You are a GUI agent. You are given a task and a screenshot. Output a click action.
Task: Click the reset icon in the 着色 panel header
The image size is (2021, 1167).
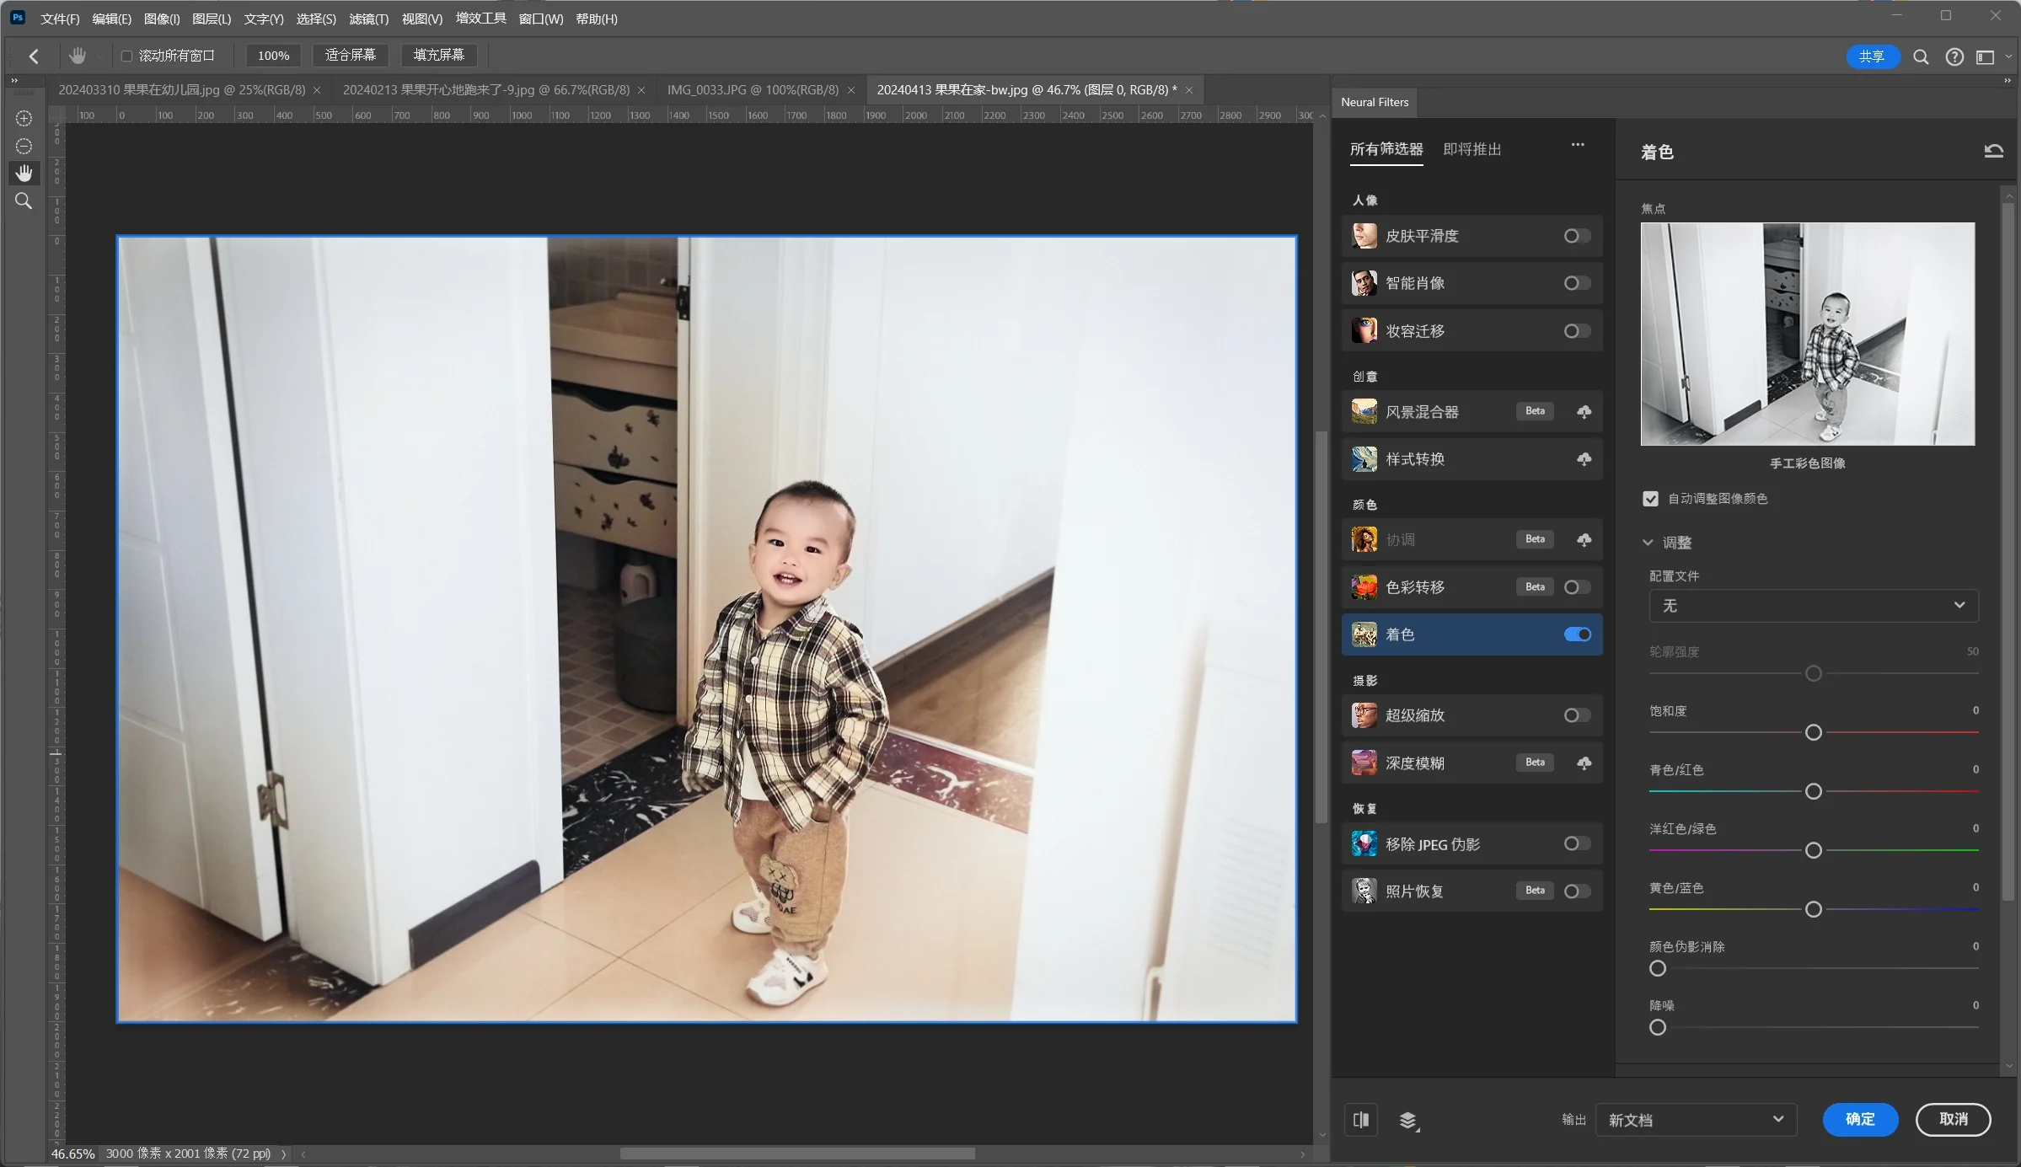point(1992,151)
